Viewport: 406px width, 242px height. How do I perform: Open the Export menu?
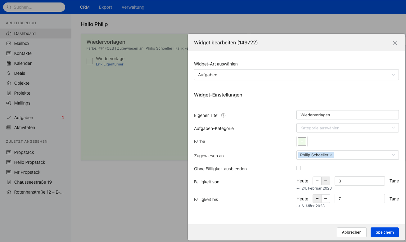click(x=106, y=7)
